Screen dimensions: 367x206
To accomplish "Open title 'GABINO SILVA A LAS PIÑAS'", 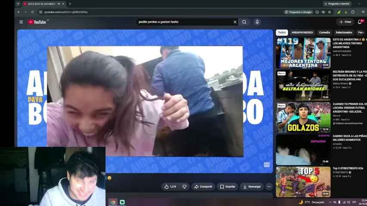I will click(x=350, y=138).
